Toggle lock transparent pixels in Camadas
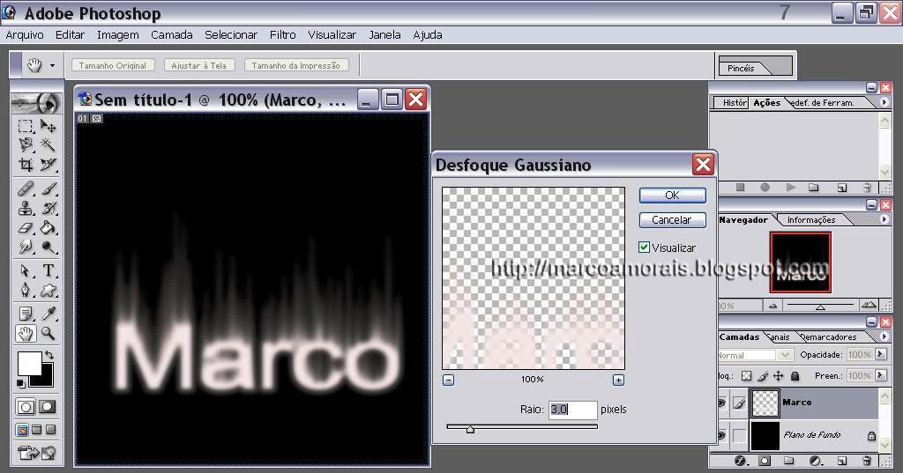 [746, 376]
